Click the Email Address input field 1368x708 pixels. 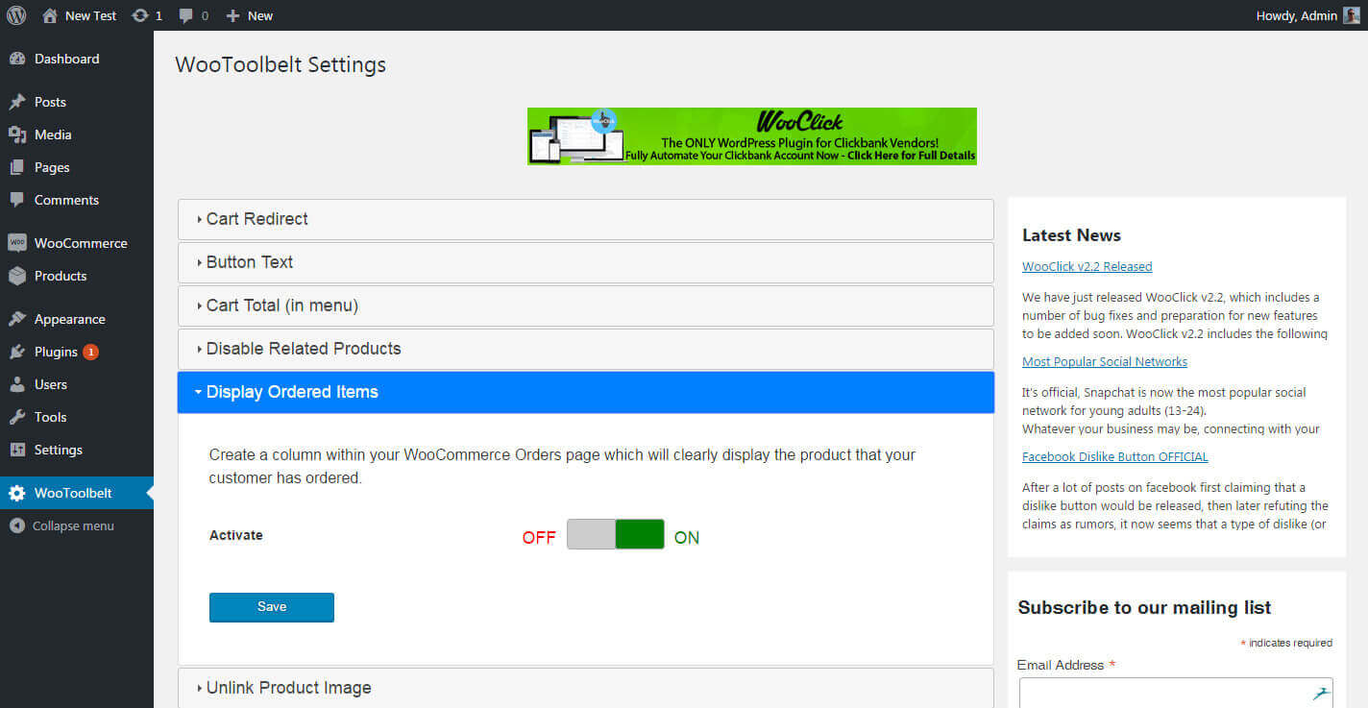[x=1176, y=693]
